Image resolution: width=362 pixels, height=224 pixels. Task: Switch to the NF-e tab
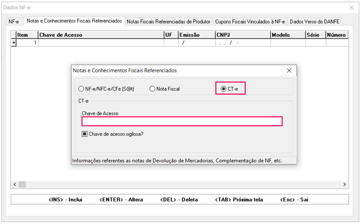14,22
